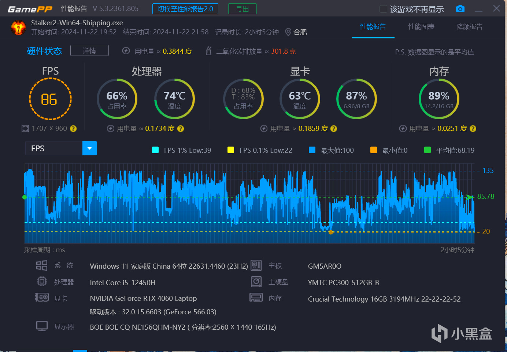Click the 导出 export button
This screenshot has width=507, height=352.
pyautogui.click(x=243, y=9)
